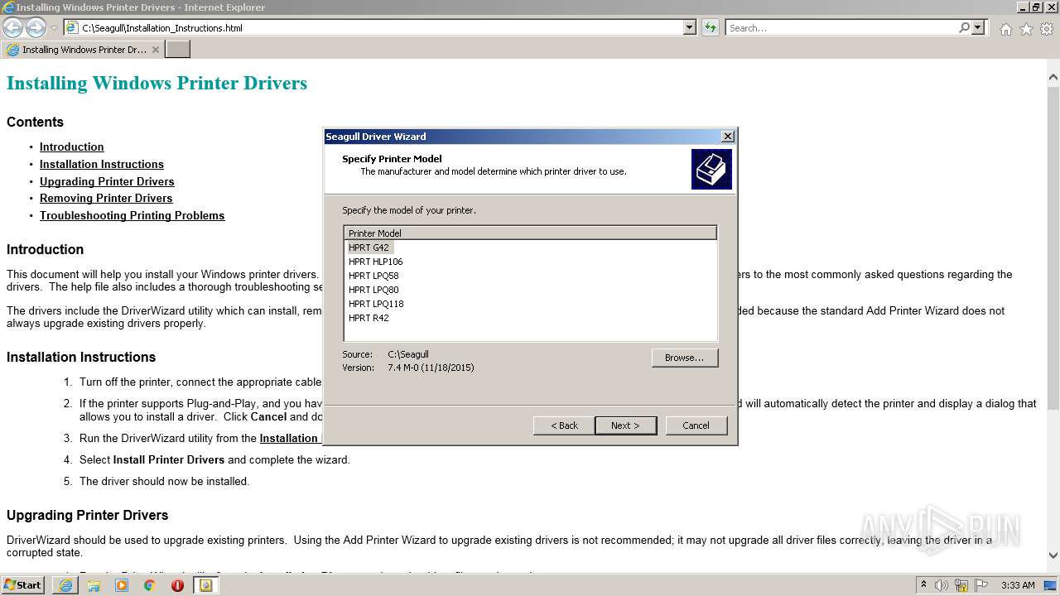The height and width of the screenshot is (596, 1060).
Task: Expand recent pages dropdown next to forward arrow
Action: (54, 28)
